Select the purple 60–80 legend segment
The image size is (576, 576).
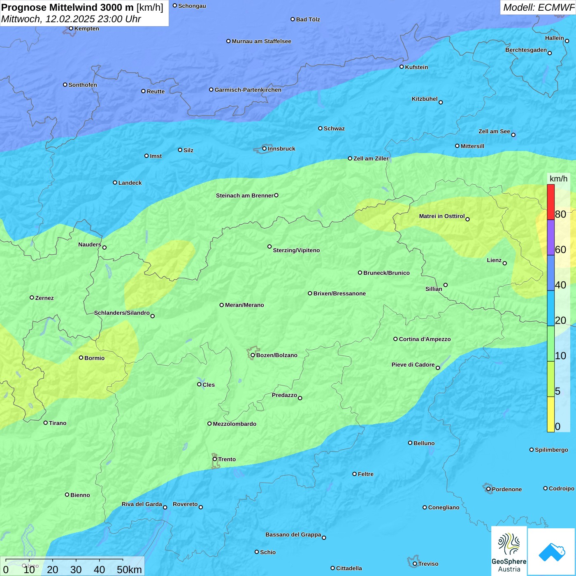pyautogui.click(x=550, y=238)
